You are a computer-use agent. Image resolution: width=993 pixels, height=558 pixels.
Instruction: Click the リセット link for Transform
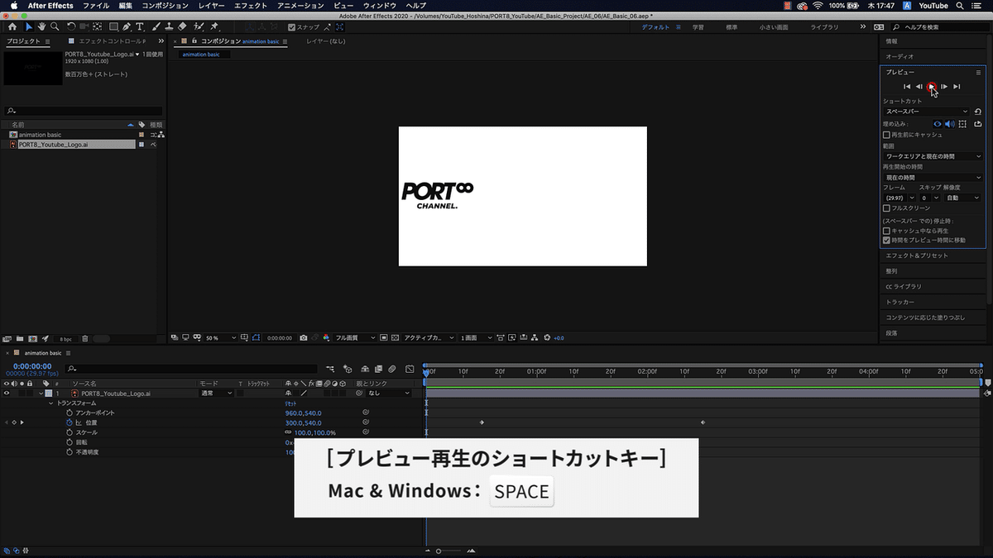(290, 403)
